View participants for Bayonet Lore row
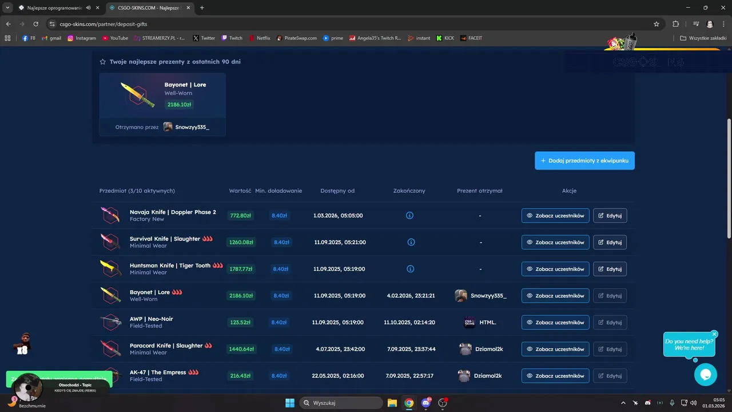The image size is (732, 412). [x=555, y=296]
